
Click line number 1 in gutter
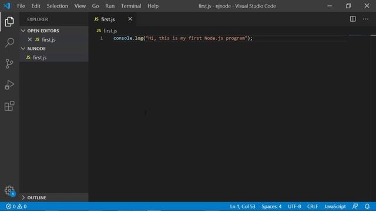coord(102,38)
